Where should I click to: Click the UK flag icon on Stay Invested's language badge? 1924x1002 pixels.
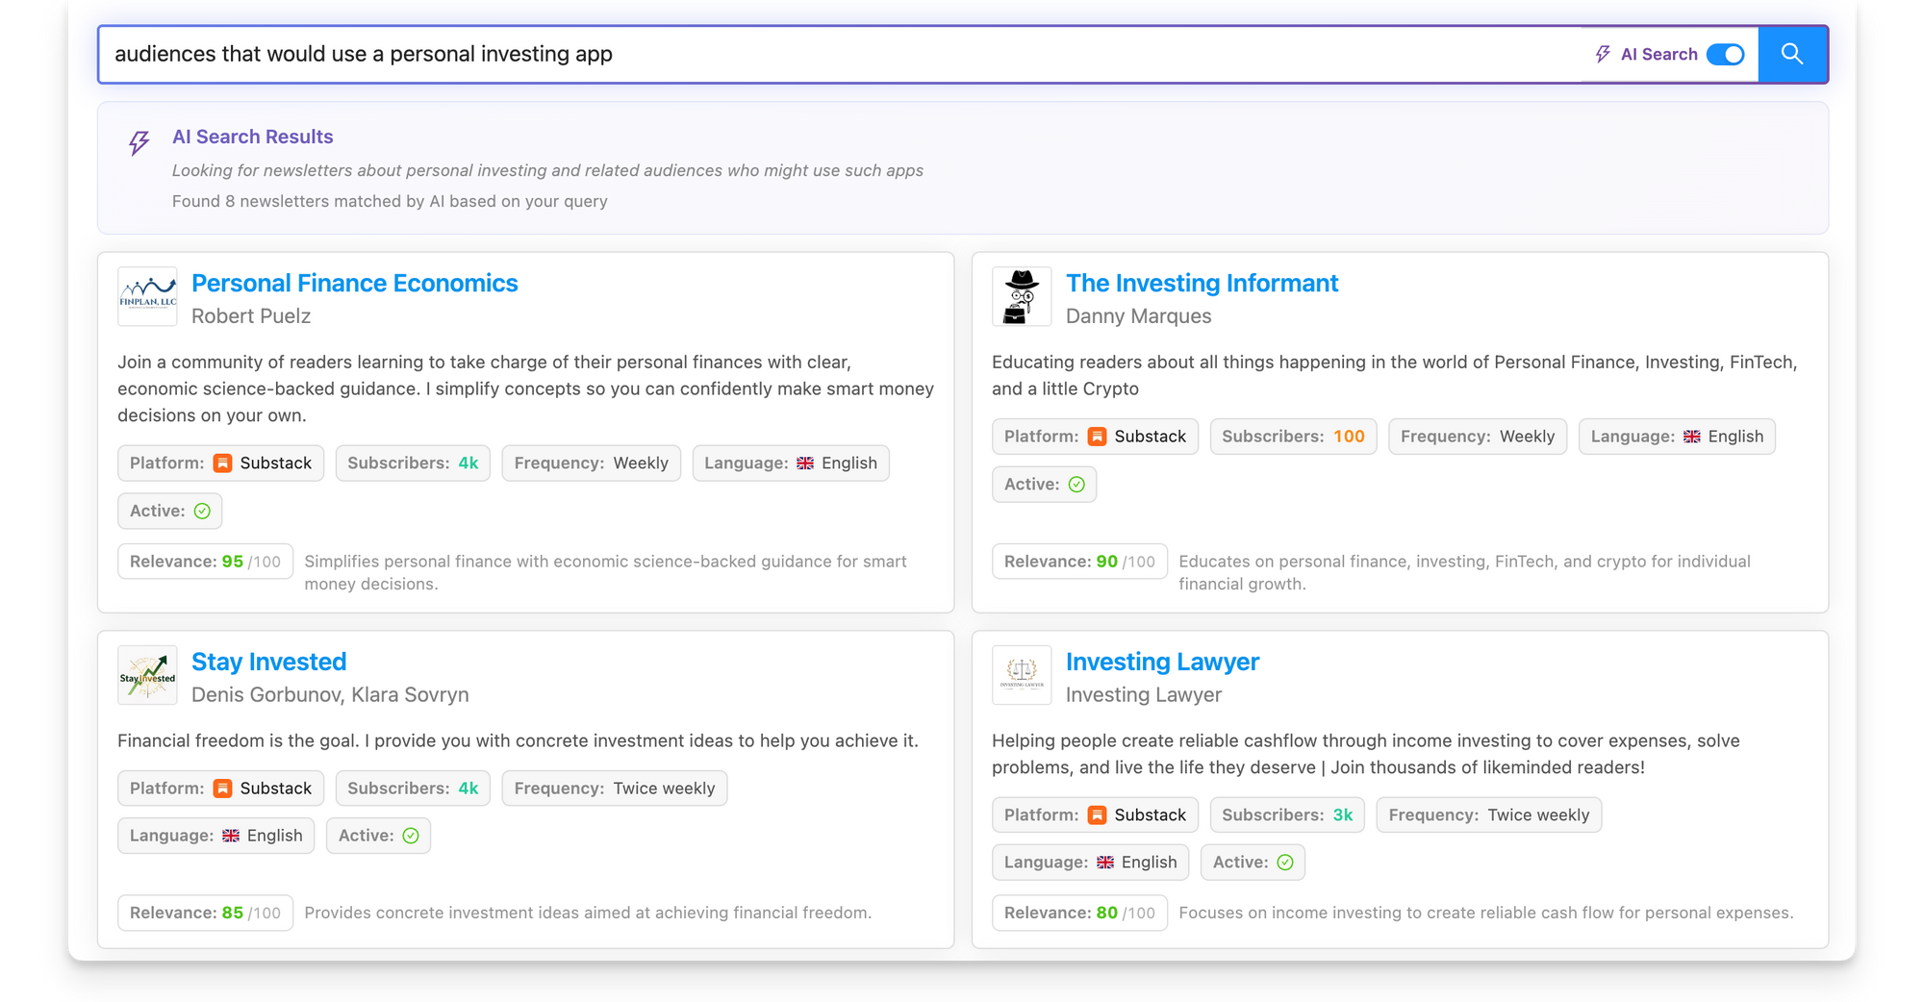231,835
